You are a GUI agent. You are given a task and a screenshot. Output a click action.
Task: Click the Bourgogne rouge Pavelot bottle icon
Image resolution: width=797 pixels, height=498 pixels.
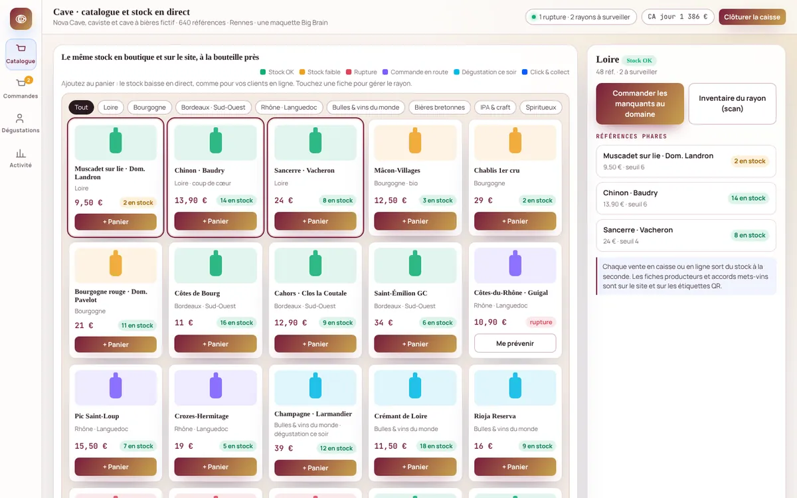tap(116, 264)
